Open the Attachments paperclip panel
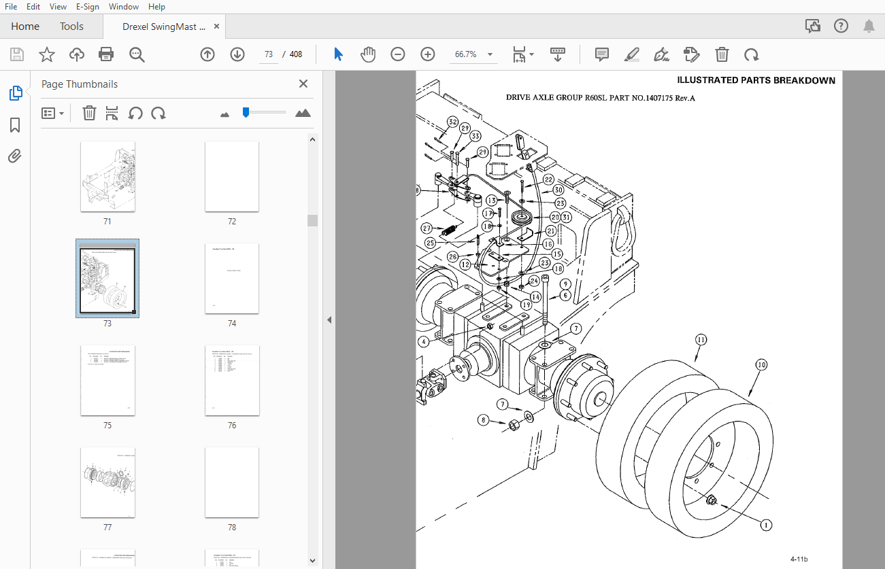The height and width of the screenshot is (569, 885). point(15,156)
